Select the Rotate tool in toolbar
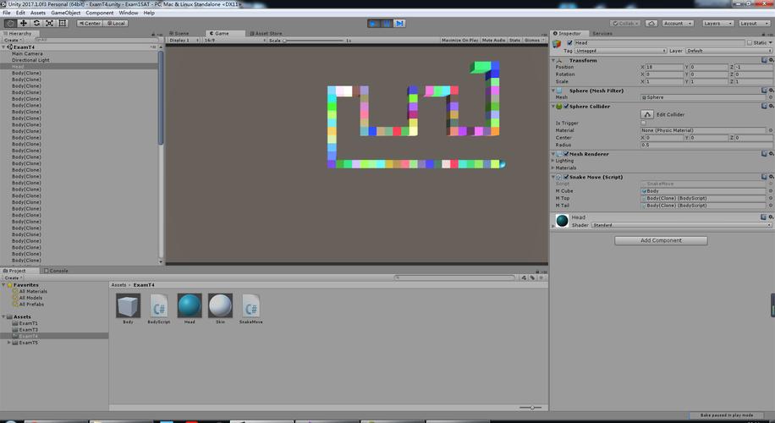Screen dimensions: 775x423 click(x=36, y=23)
